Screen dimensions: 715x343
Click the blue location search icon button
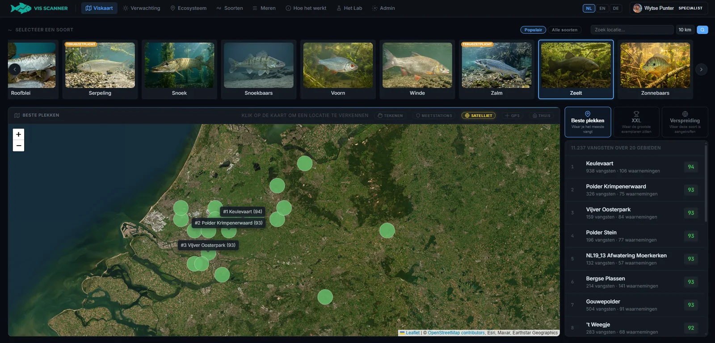[x=702, y=30]
